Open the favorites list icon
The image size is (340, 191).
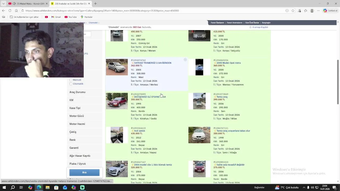[x=305, y=11]
